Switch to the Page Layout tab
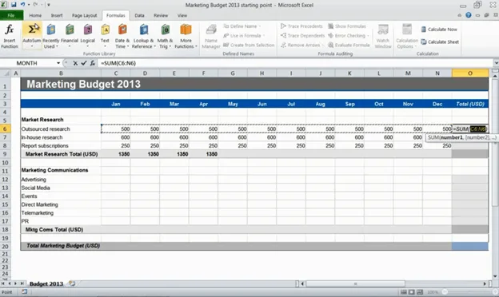Screen dimensions: 499x297 coord(84,15)
